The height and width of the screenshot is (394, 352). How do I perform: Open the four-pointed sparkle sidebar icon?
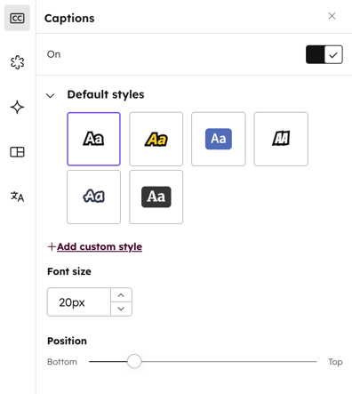coord(17,107)
